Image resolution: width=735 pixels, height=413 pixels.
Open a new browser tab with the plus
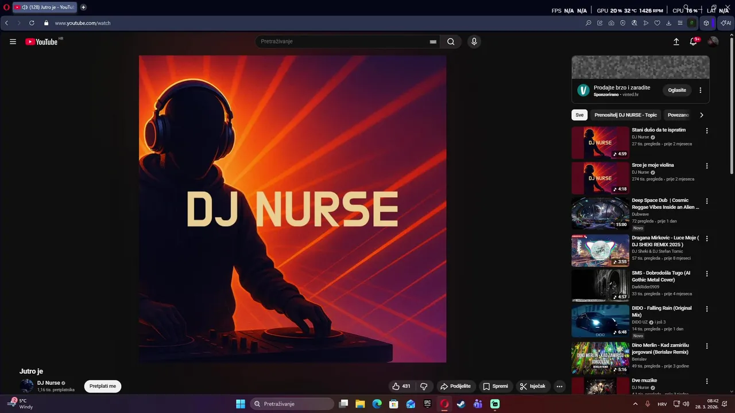coord(83,7)
